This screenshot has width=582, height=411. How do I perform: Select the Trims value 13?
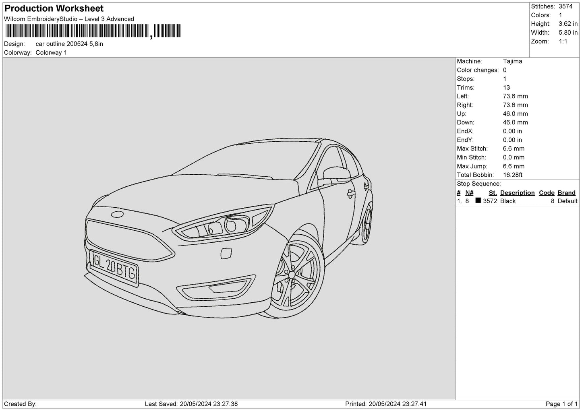pyautogui.click(x=506, y=88)
